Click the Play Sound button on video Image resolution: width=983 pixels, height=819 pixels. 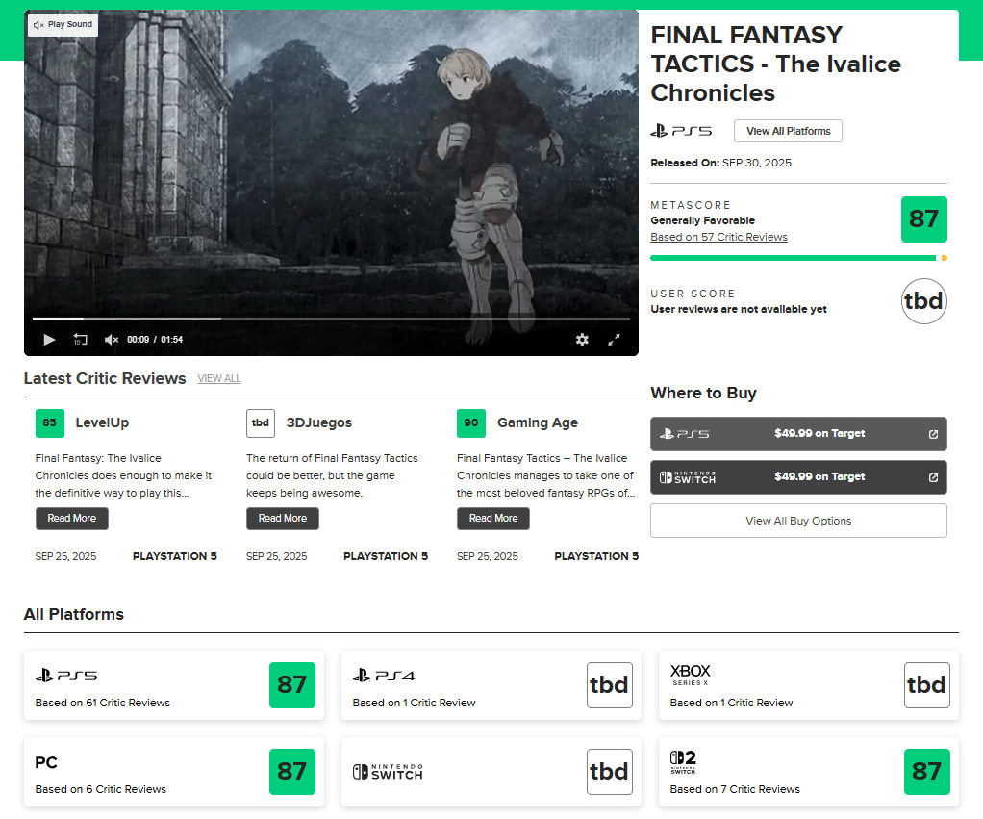click(63, 24)
